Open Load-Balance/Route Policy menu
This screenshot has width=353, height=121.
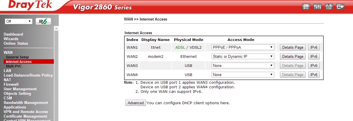(x=28, y=75)
